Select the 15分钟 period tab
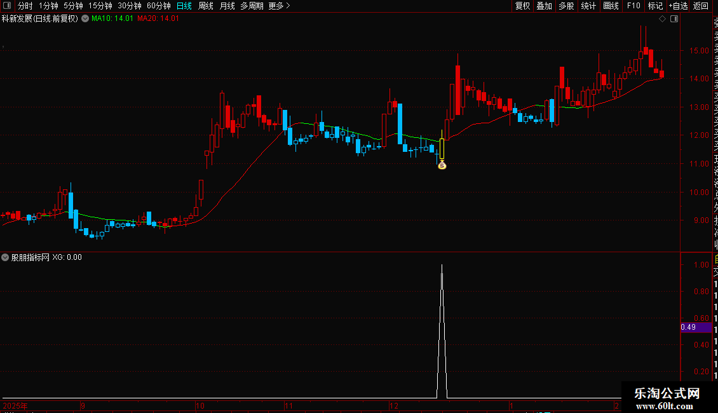This screenshot has width=718, height=413. tap(100, 6)
